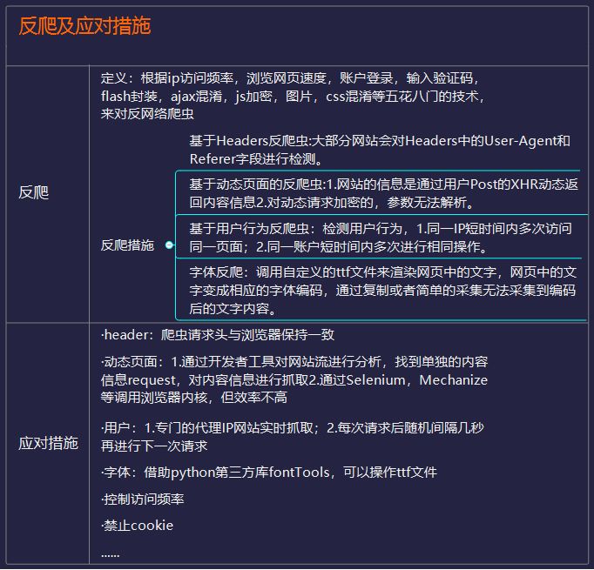This screenshot has height=570, width=594.
Task: Click the ·header 爬虫请求头 line
Action: click(x=218, y=334)
